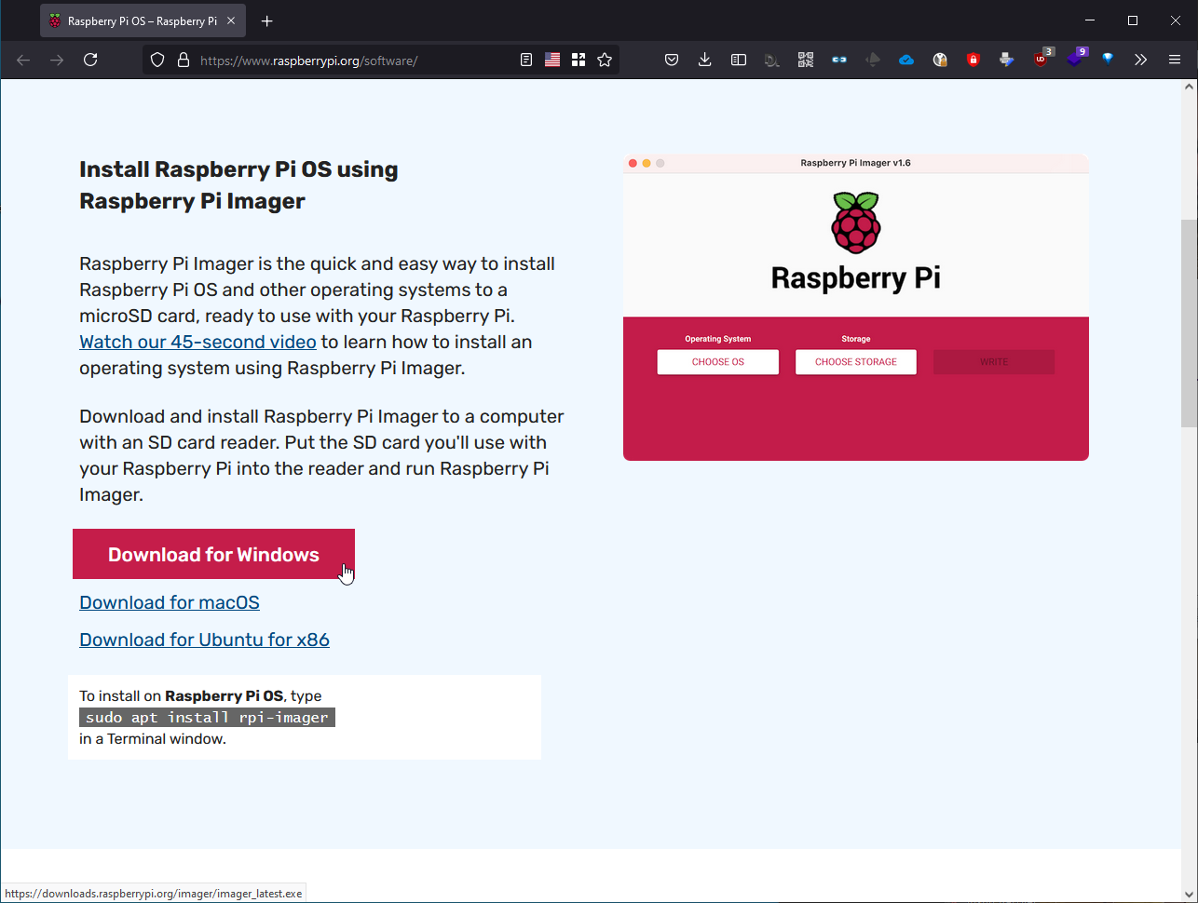1198x903 pixels.
Task: Click the blue diamond extension icon
Action: pyautogui.click(x=1108, y=59)
